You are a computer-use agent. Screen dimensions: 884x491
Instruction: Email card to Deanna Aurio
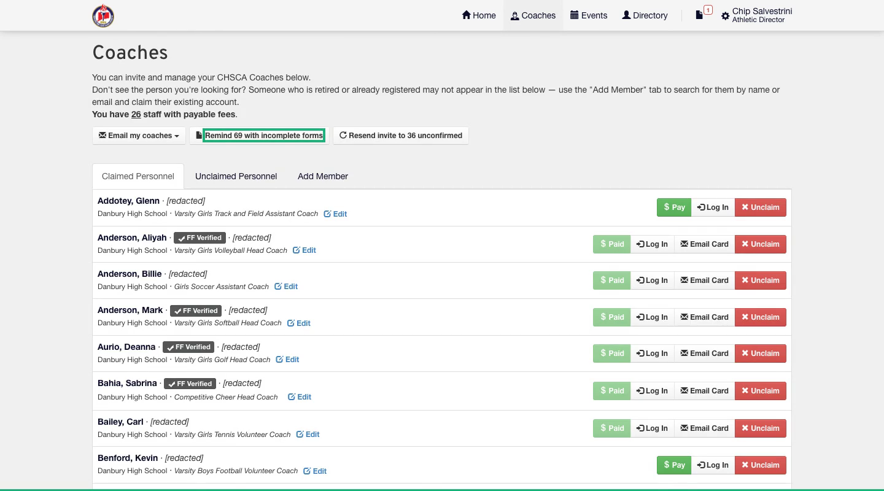click(x=704, y=354)
